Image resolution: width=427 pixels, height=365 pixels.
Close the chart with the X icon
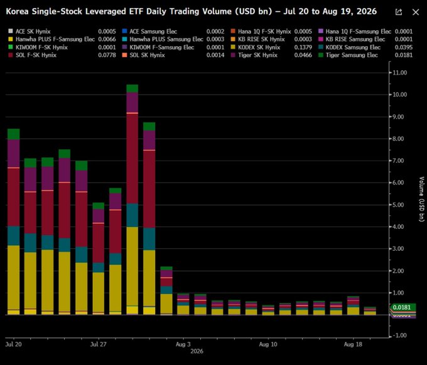click(x=416, y=12)
